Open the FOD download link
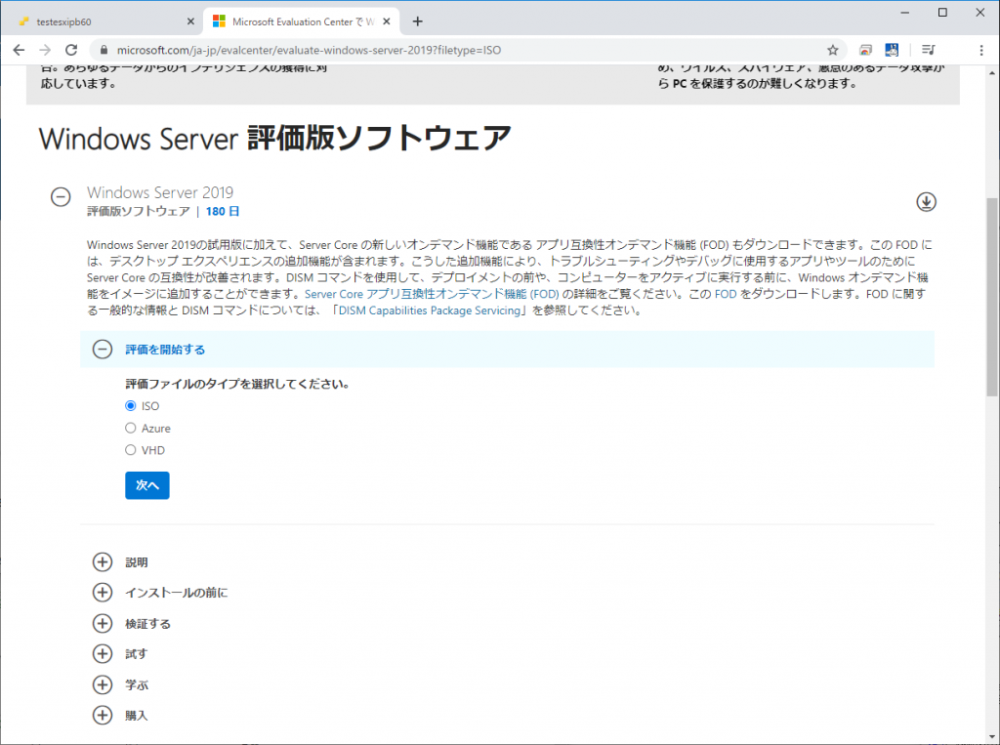The image size is (1000, 745). click(726, 294)
